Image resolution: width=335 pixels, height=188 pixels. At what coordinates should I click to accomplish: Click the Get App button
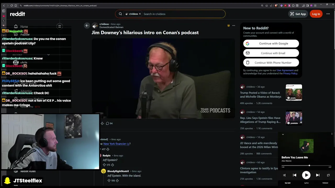point(298,14)
